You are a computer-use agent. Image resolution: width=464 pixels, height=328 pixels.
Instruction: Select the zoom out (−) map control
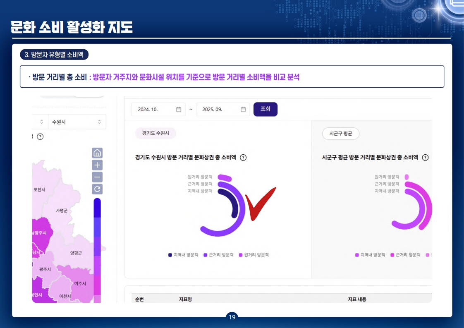[x=96, y=177]
